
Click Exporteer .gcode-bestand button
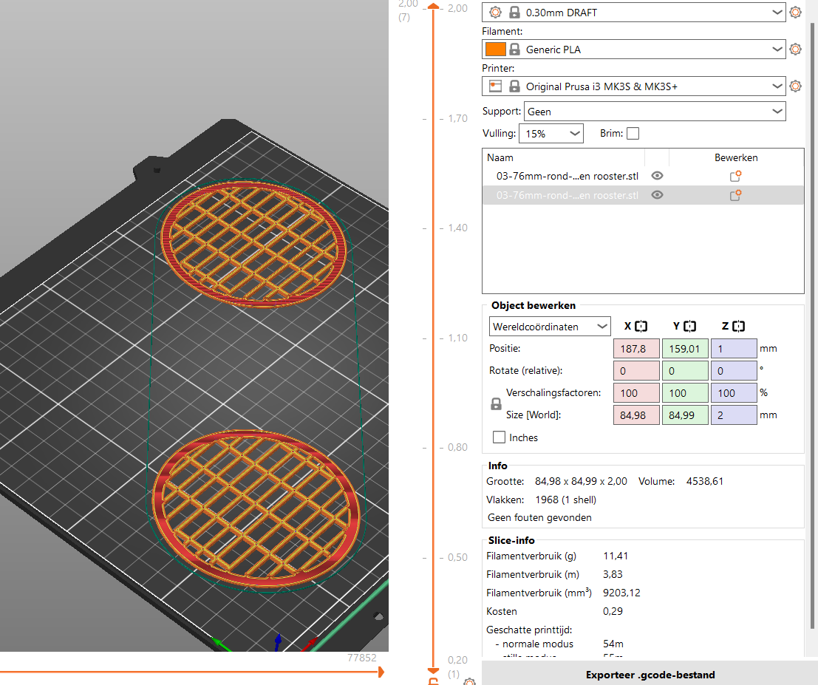coord(650,674)
